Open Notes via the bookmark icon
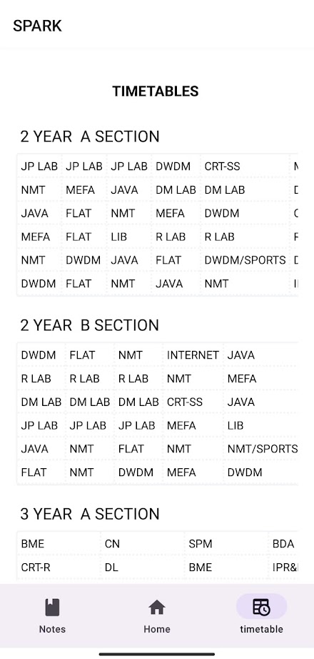 (x=52, y=608)
